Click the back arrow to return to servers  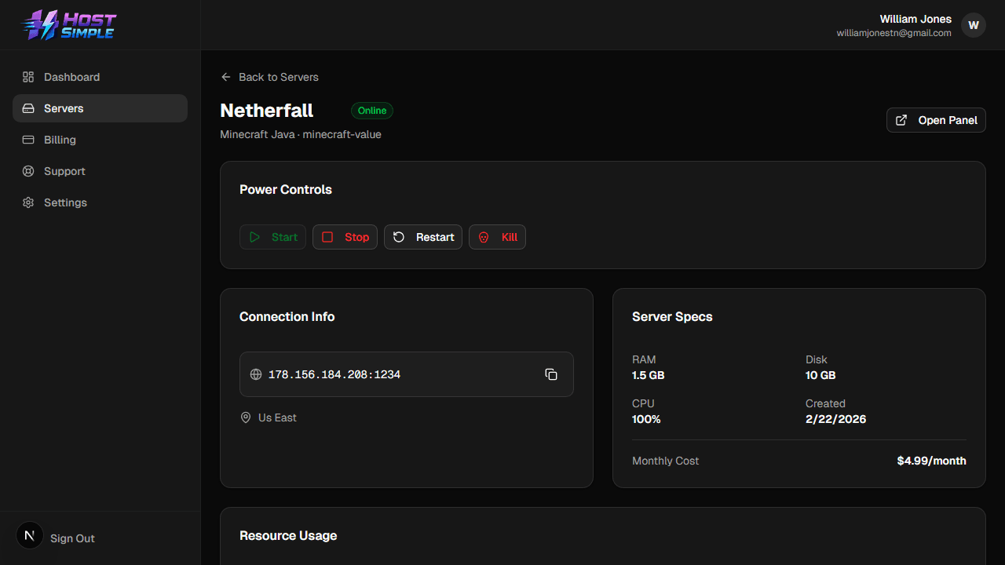(x=225, y=77)
